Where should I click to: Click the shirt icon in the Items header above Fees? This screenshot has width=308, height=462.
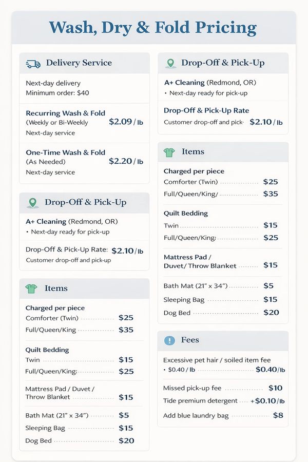point(169,152)
